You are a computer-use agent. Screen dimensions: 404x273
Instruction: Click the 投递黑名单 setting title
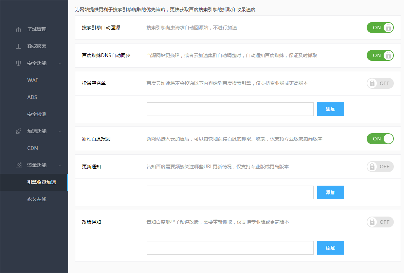94,83
